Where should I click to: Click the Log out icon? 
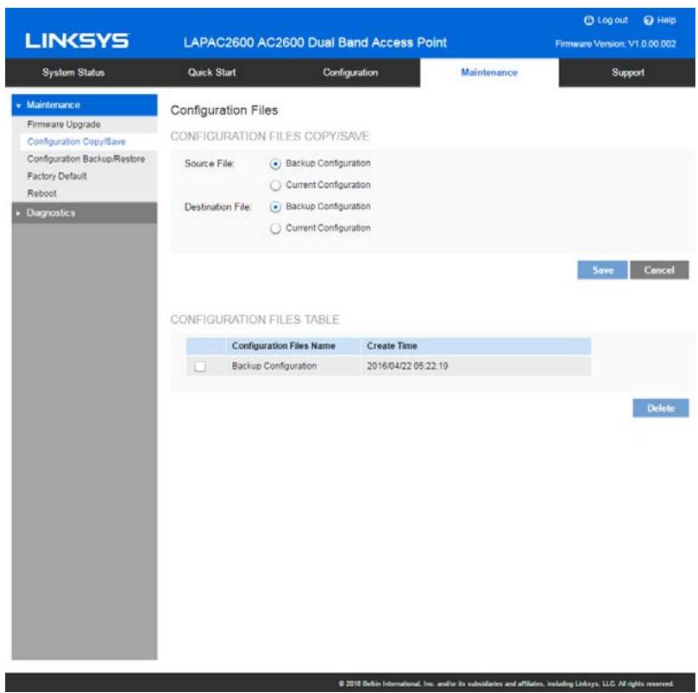point(588,21)
